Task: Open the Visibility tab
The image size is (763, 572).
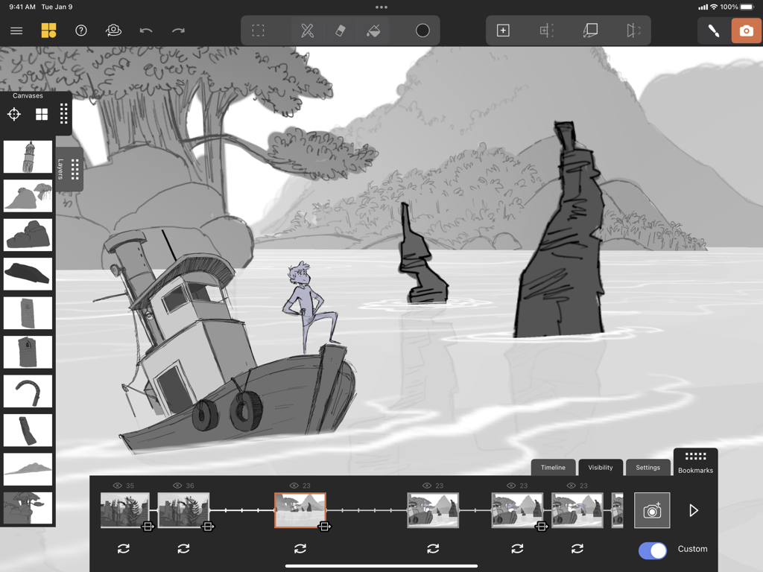Action: (601, 467)
